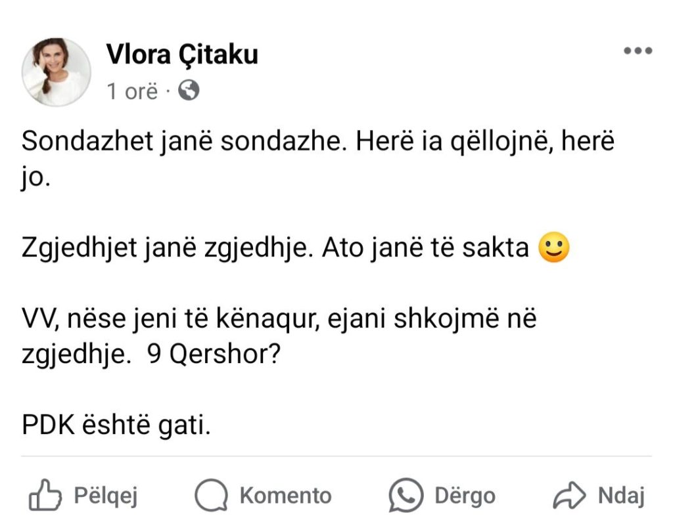The image size is (673, 520).
Task: Click the "PDK është gati." line
Action: click(x=116, y=425)
